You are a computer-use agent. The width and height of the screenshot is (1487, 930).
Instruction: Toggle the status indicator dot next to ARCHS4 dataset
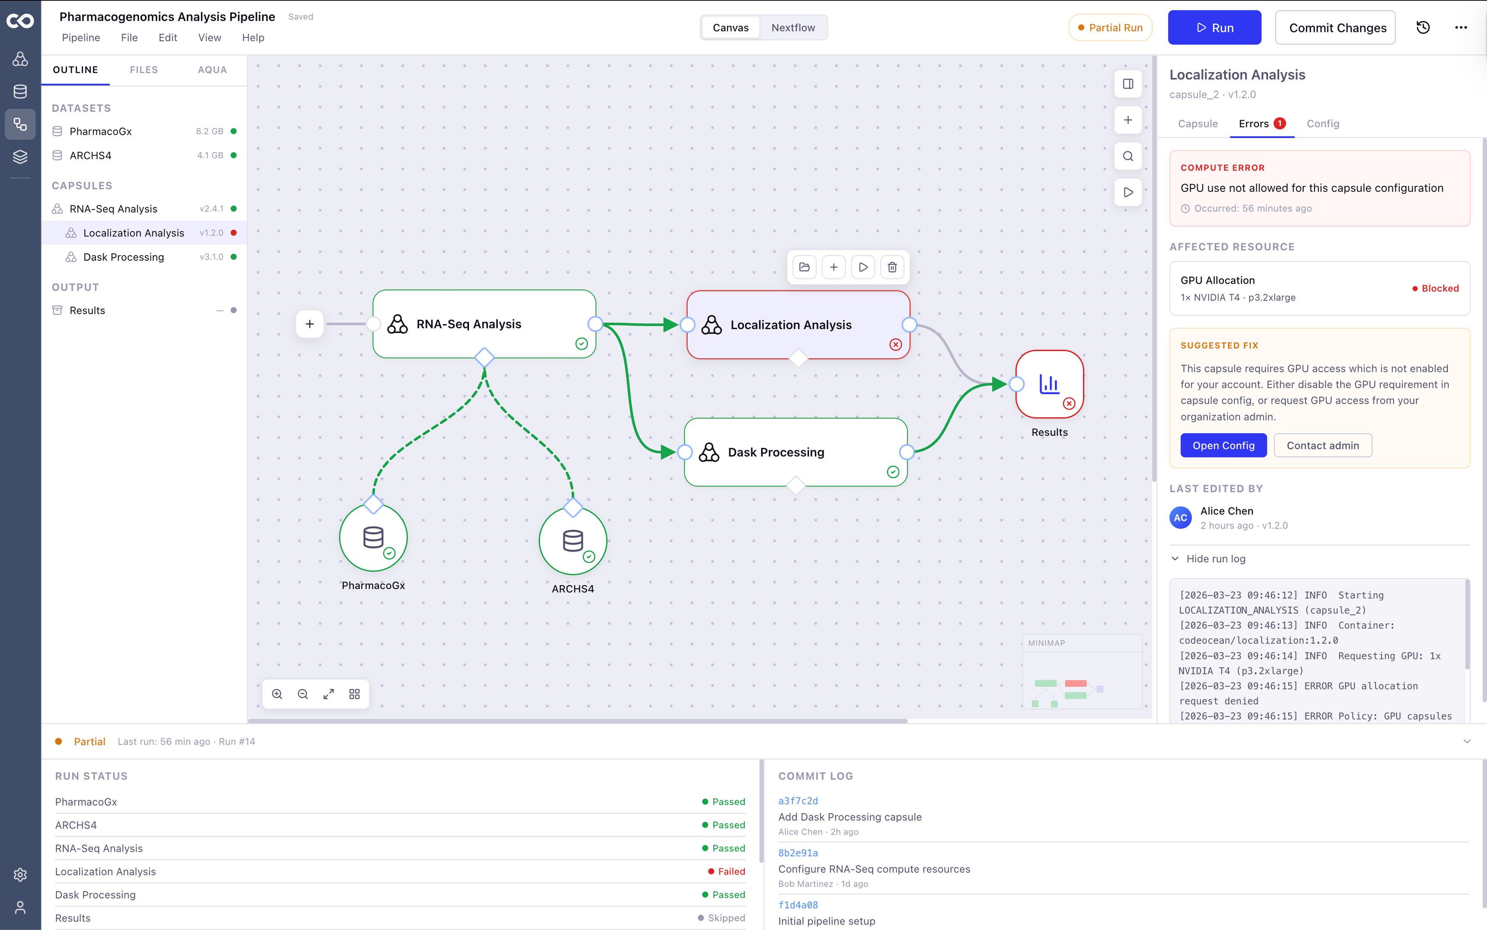click(x=234, y=155)
